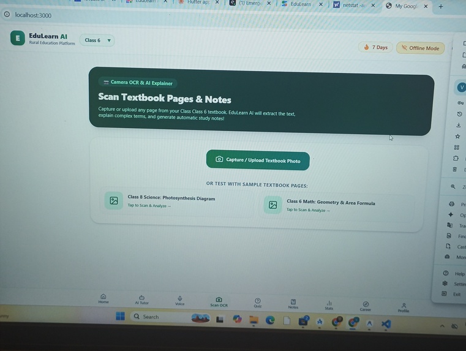466x351 pixels.
Task: Switch to the AI Tutor tab
Action: [142, 300]
